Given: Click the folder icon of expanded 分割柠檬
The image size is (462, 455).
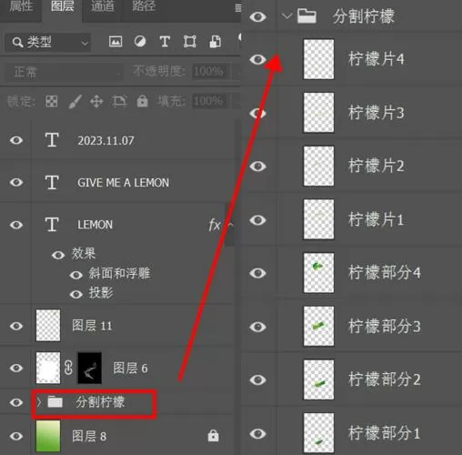Looking at the screenshot, I should pyautogui.click(x=306, y=16).
